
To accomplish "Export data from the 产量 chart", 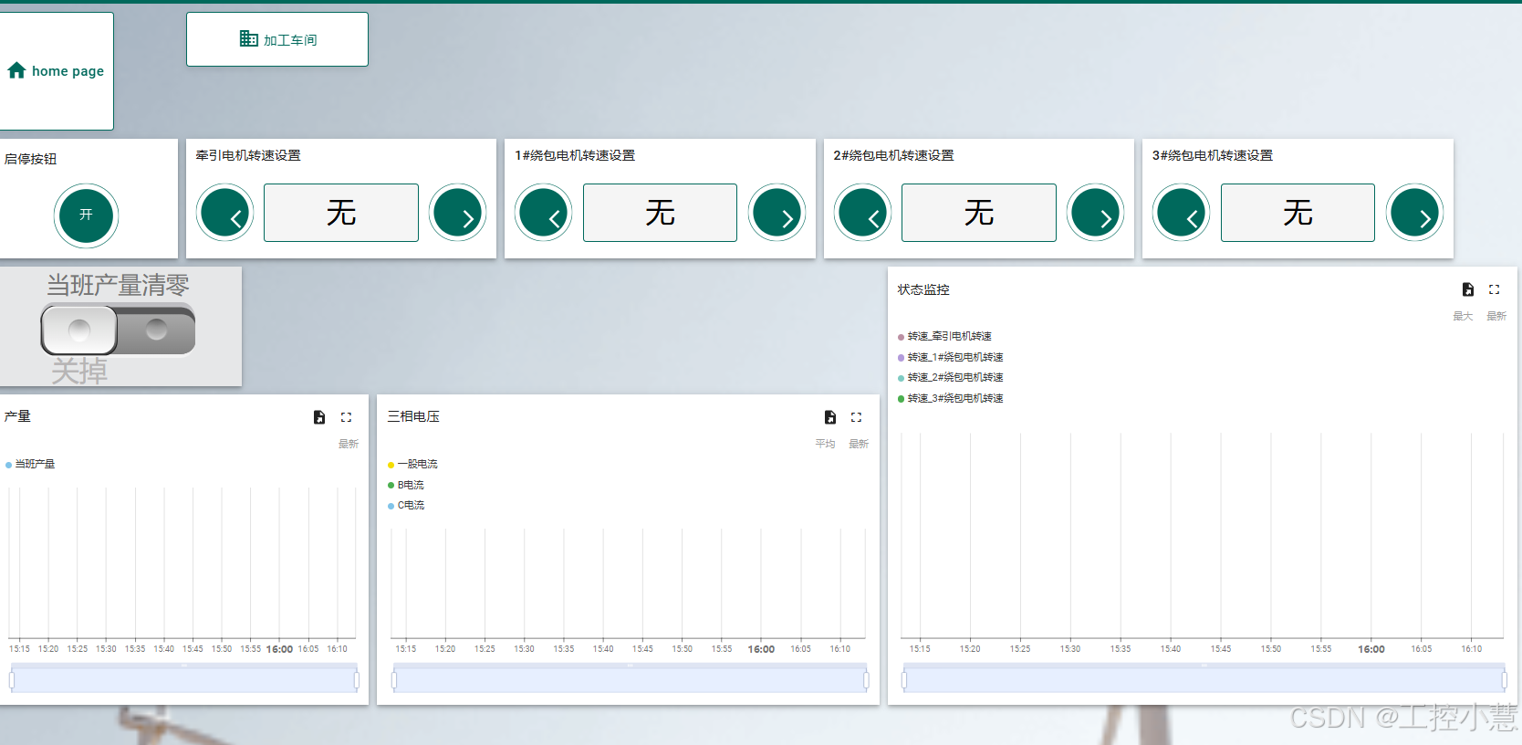I will tap(319, 417).
